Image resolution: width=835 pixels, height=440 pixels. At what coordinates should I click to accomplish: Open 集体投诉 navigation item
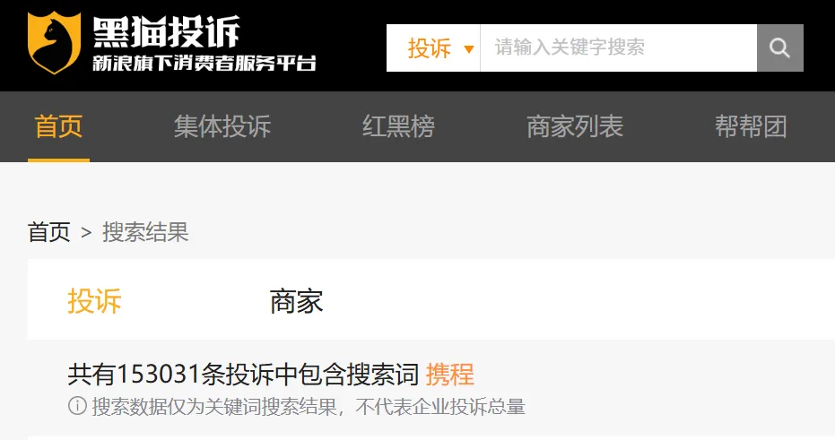coord(222,126)
